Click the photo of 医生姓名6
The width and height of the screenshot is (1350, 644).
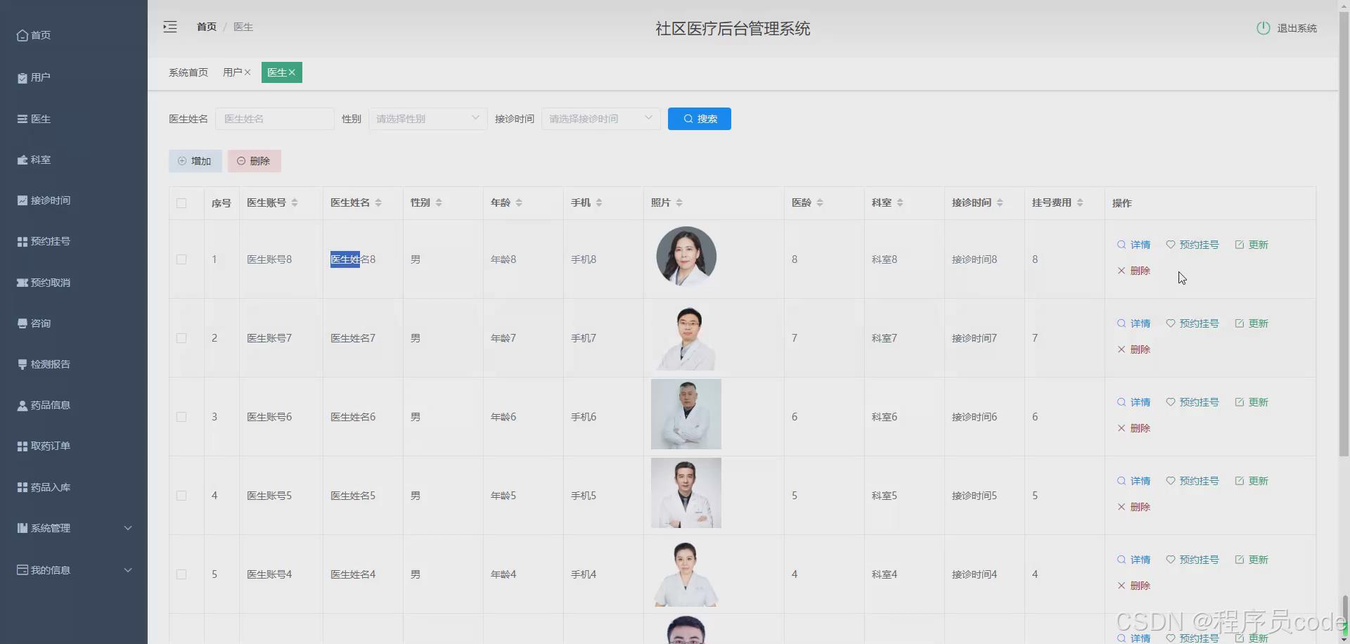tap(686, 414)
